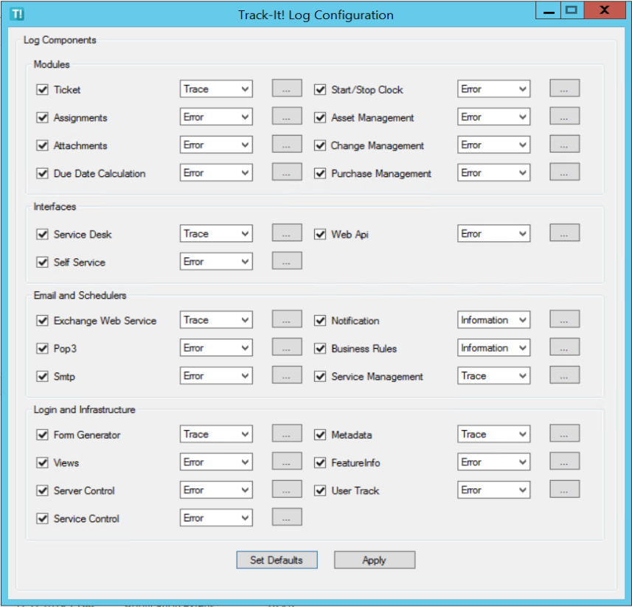
Task: Expand the Web Api log level dropdown
Action: pyautogui.click(x=494, y=233)
